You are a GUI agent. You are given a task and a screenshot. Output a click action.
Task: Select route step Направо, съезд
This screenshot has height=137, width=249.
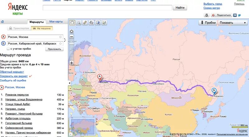tap(15, 109)
